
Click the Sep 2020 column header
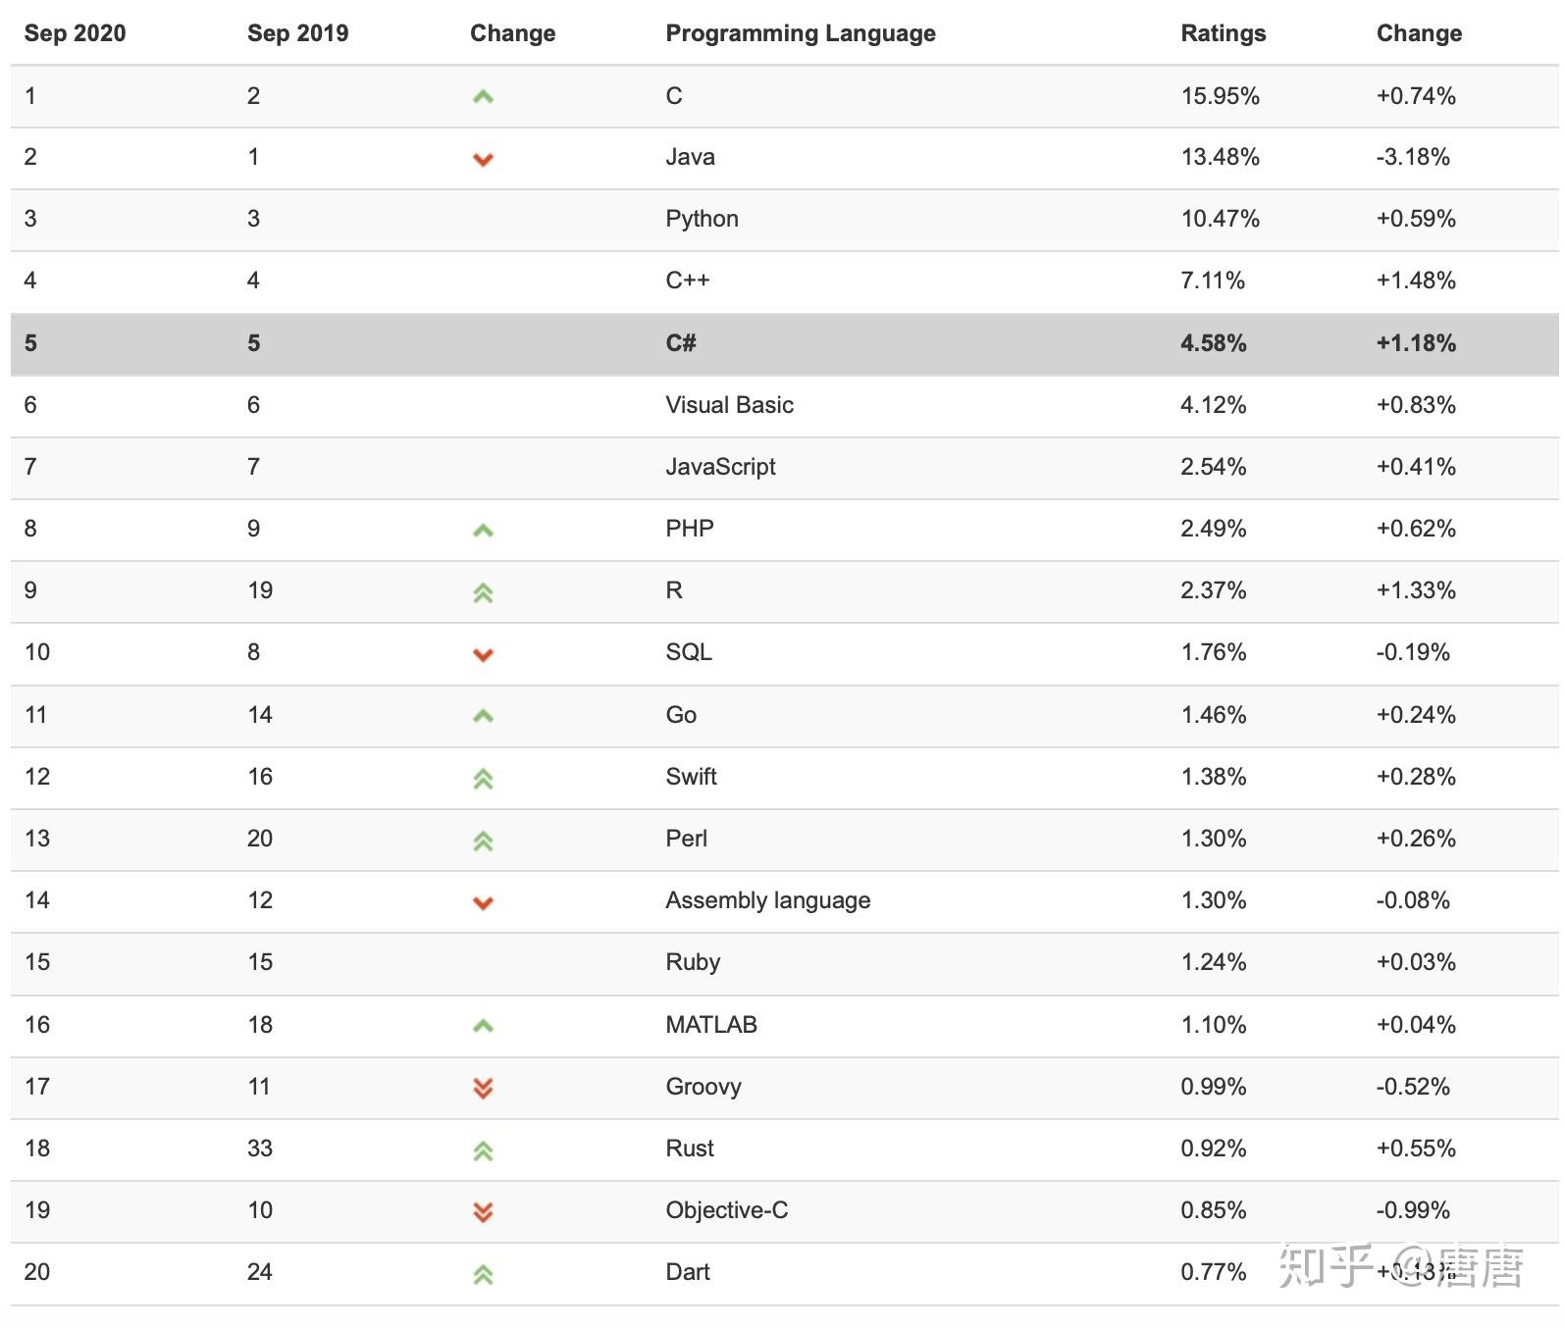click(75, 33)
